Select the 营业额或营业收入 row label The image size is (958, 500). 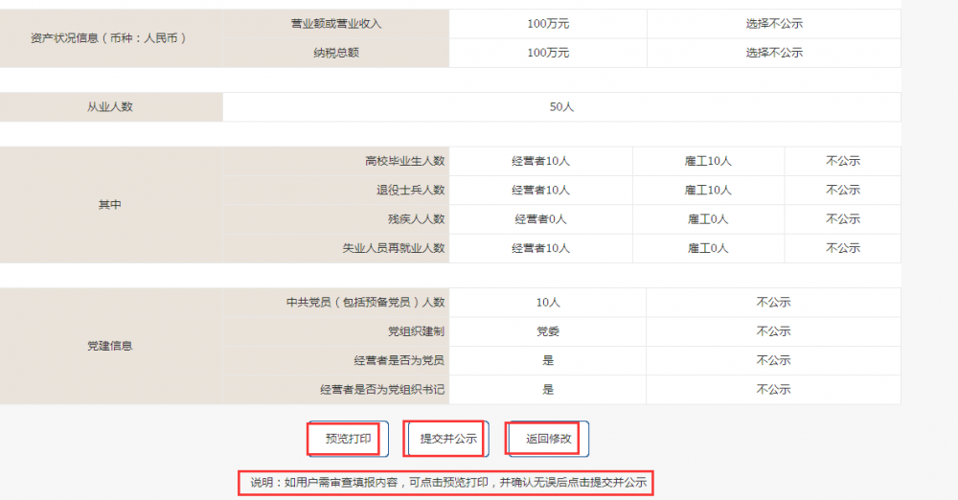tap(336, 23)
